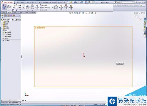The image size is (147, 106).
Task: Select the Spline sketch tool
Action: (x=20, y=5)
